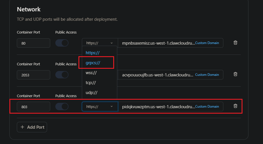Select grpcs:// protocol option
This screenshot has width=263, height=144.
point(93,63)
